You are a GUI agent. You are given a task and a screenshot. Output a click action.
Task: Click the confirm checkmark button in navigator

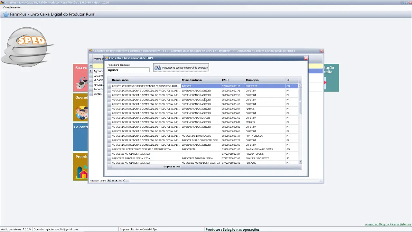point(120,180)
